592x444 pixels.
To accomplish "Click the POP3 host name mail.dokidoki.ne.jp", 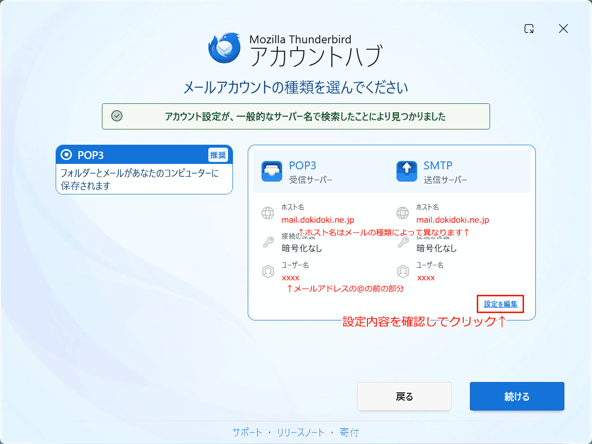I will pos(318,220).
